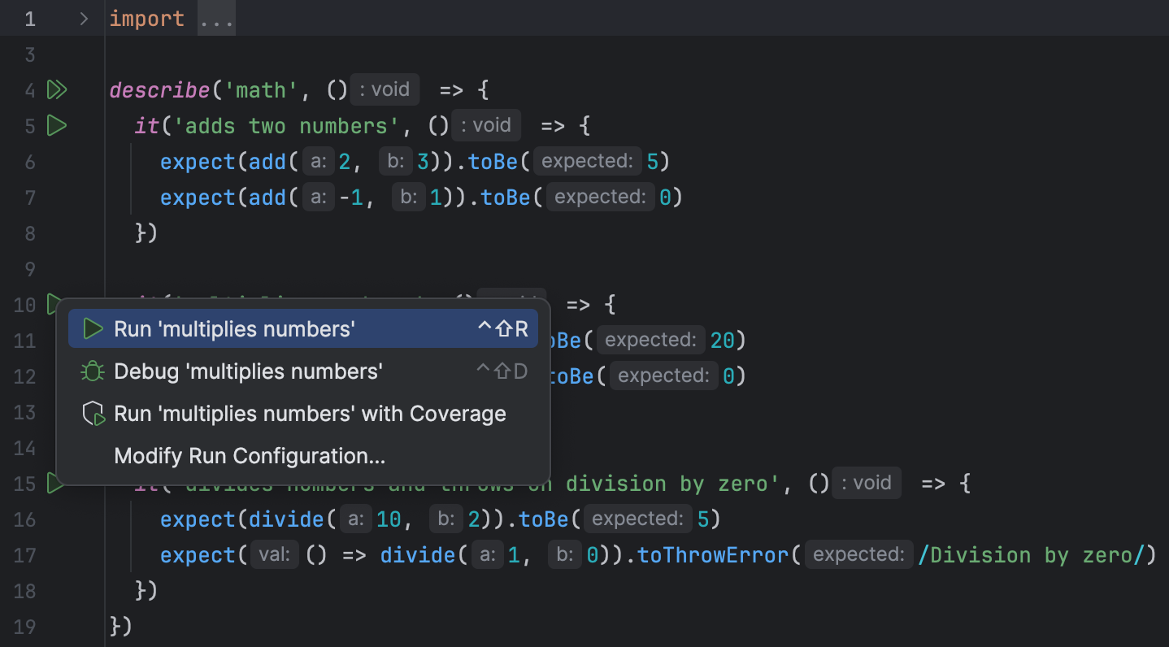Click the highlighted run gutter icon on line 10
The height and width of the screenshot is (647, 1169).
(x=52, y=304)
